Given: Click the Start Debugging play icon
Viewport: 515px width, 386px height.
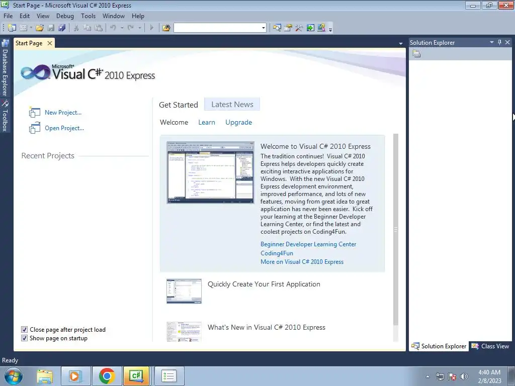Looking at the screenshot, I should coord(151,28).
